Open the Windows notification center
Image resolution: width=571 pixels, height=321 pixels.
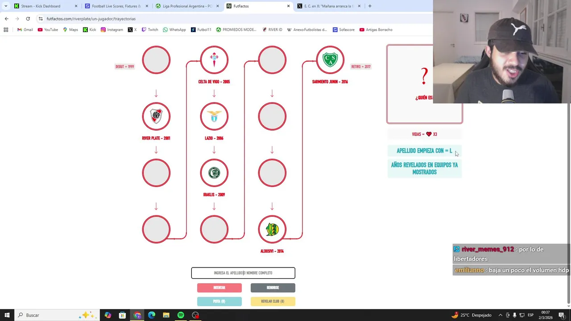coord(562,315)
